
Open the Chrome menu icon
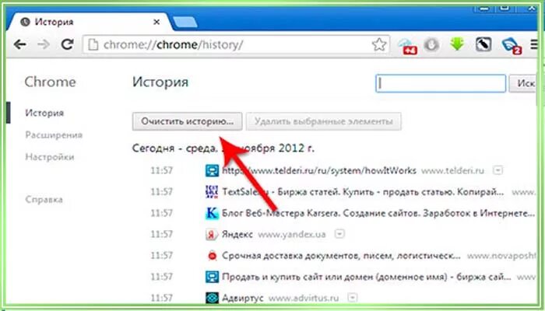click(x=534, y=44)
